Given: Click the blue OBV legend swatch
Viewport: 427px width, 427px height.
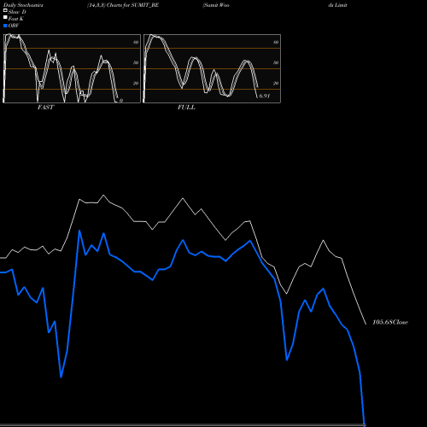Looking at the screenshot, I should 5,26.
